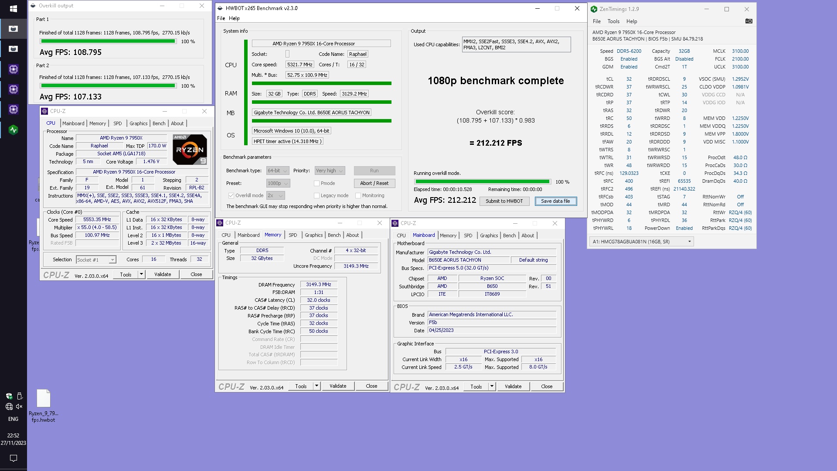This screenshot has height=471, width=837.
Task: Enable the Pmode checkbox
Action: (x=316, y=183)
